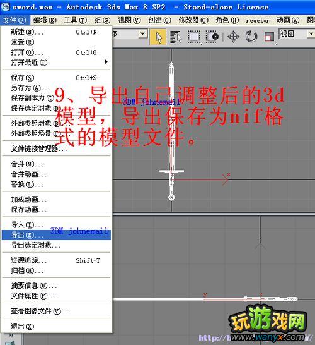This screenshot has height=345, width=315.
Task: Choose 查看图像文件(V) menu entry
Action: (x=56, y=311)
